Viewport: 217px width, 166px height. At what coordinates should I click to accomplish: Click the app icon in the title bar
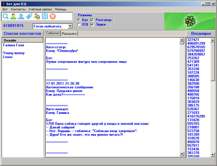[x=4, y=4]
